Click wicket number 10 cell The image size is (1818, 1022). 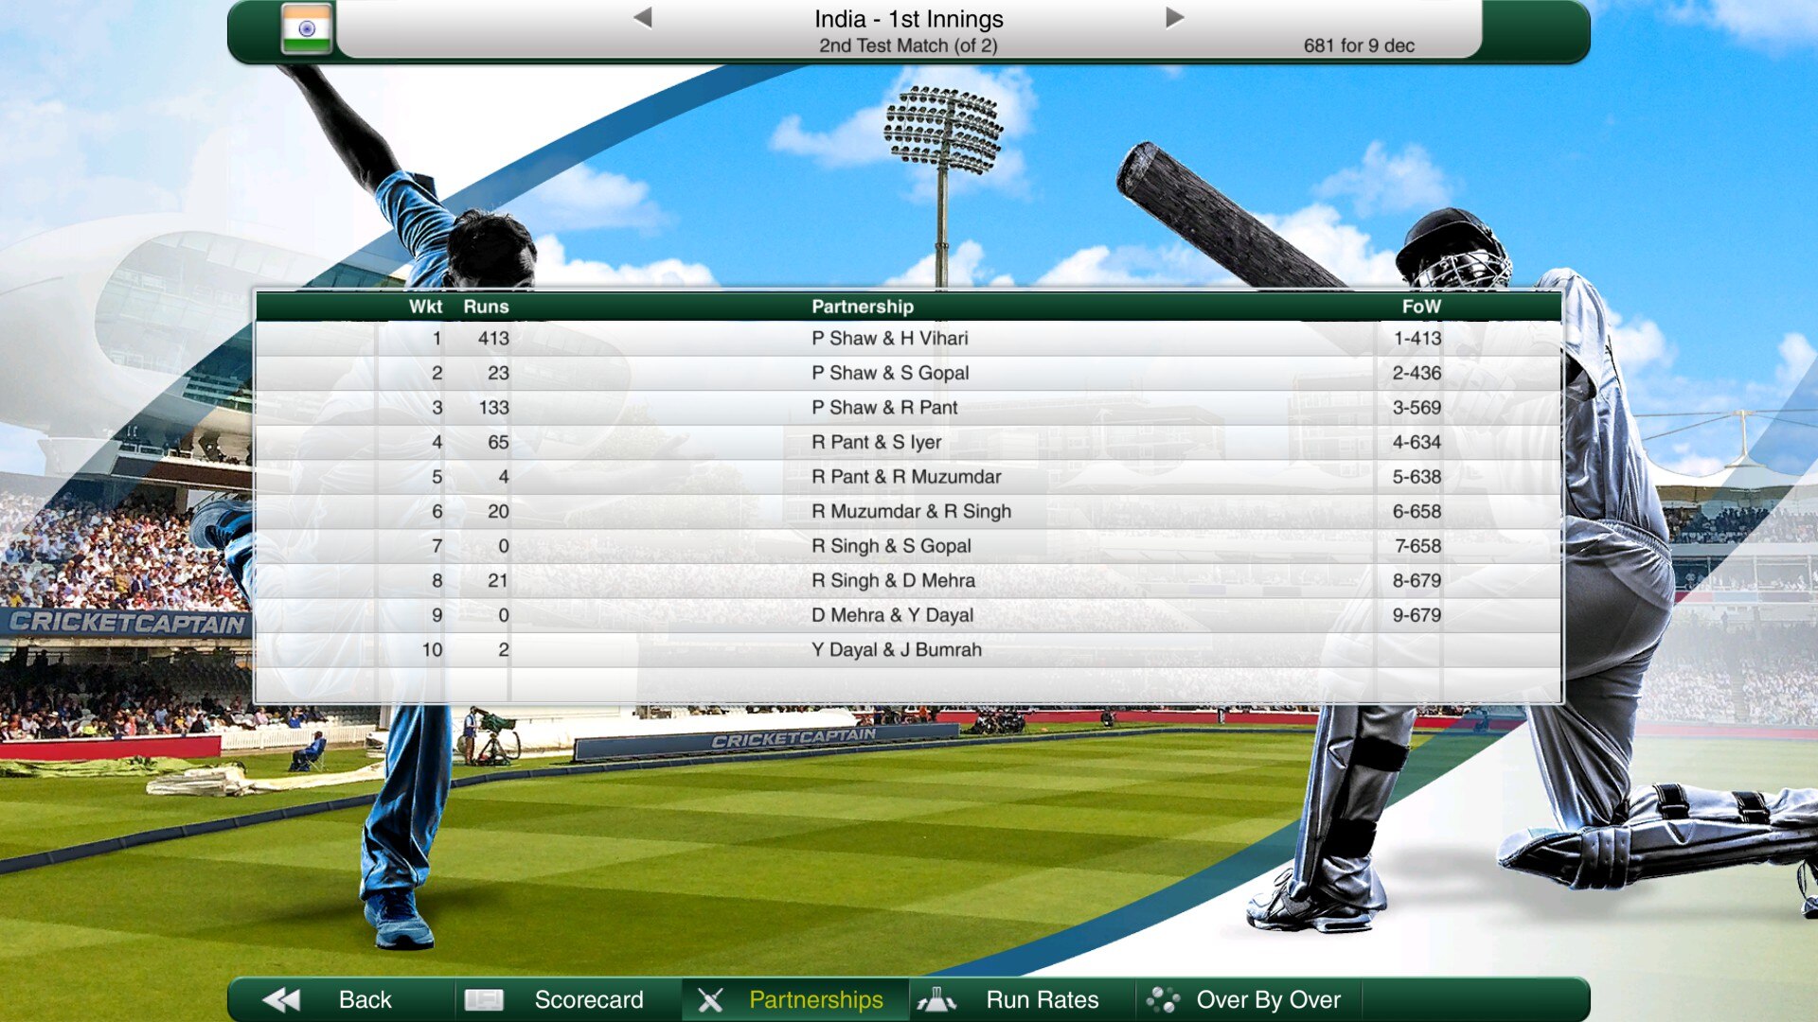tap(432, 650)
